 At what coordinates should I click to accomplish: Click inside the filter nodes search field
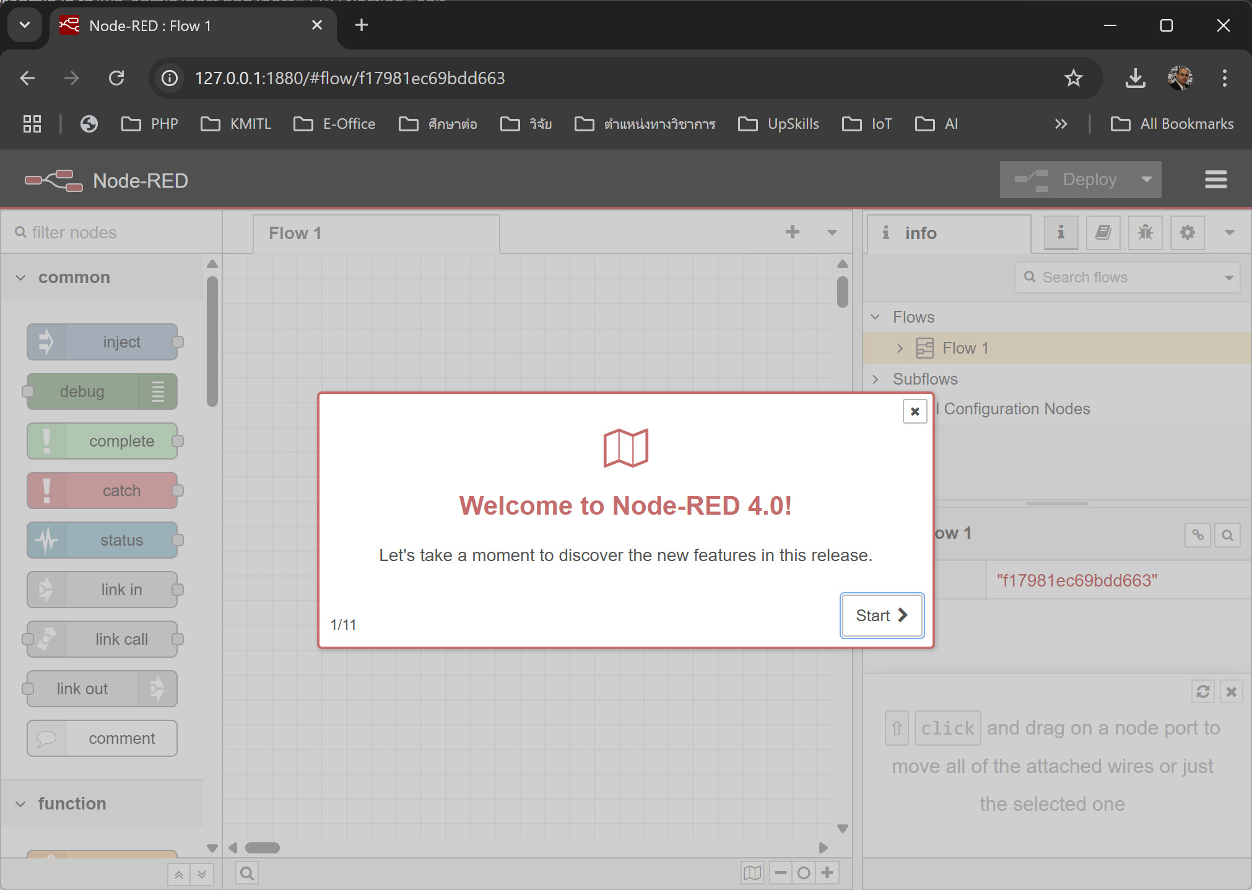(x=111, y=232)
